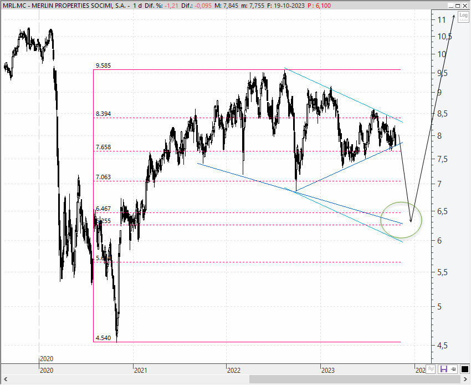Open the black color swatch
The width and height of the screenshot is (471, 385).
pos(464,369)
